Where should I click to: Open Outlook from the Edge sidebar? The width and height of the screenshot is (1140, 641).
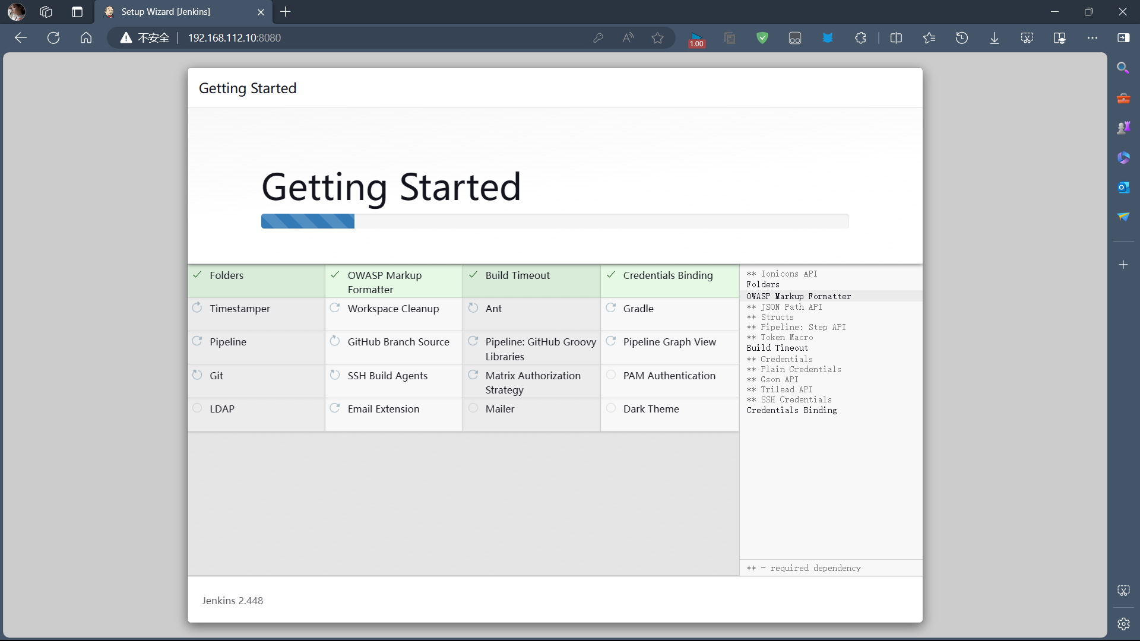1123,187
